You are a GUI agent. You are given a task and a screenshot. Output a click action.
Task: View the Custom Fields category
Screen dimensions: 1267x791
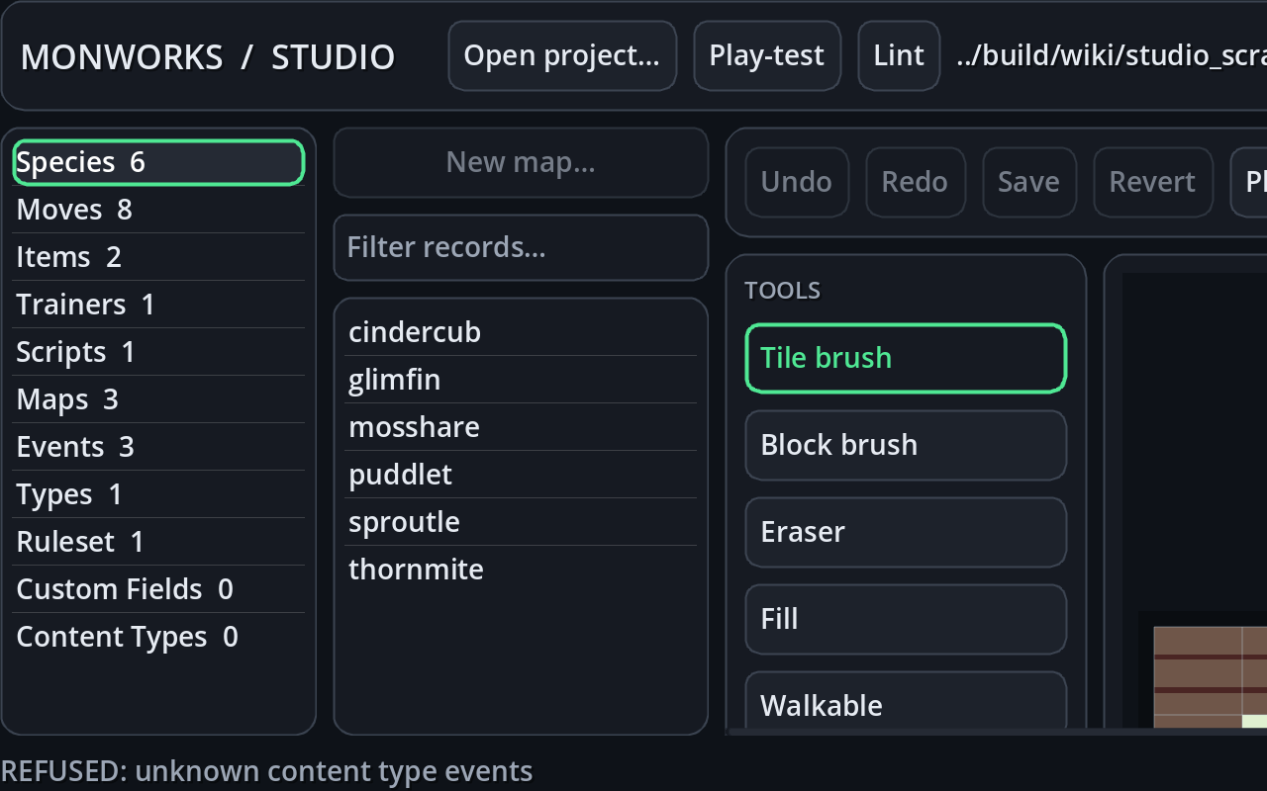(158, 589)
